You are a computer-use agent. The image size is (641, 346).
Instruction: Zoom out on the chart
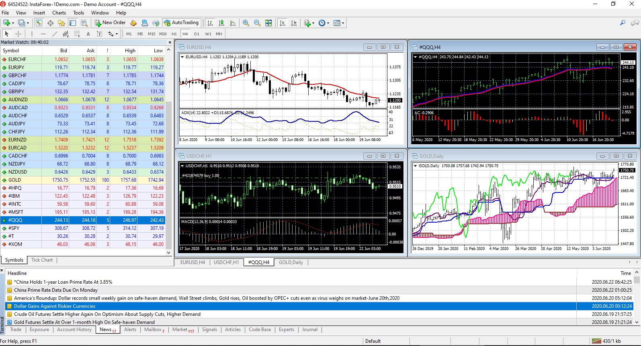click(257, 23)
